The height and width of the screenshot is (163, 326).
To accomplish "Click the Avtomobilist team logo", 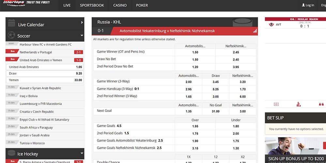I will click(271, 24).
